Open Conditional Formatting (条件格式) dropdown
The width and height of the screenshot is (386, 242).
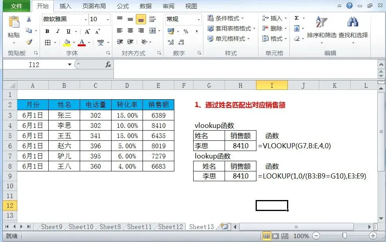click(225, 18)
